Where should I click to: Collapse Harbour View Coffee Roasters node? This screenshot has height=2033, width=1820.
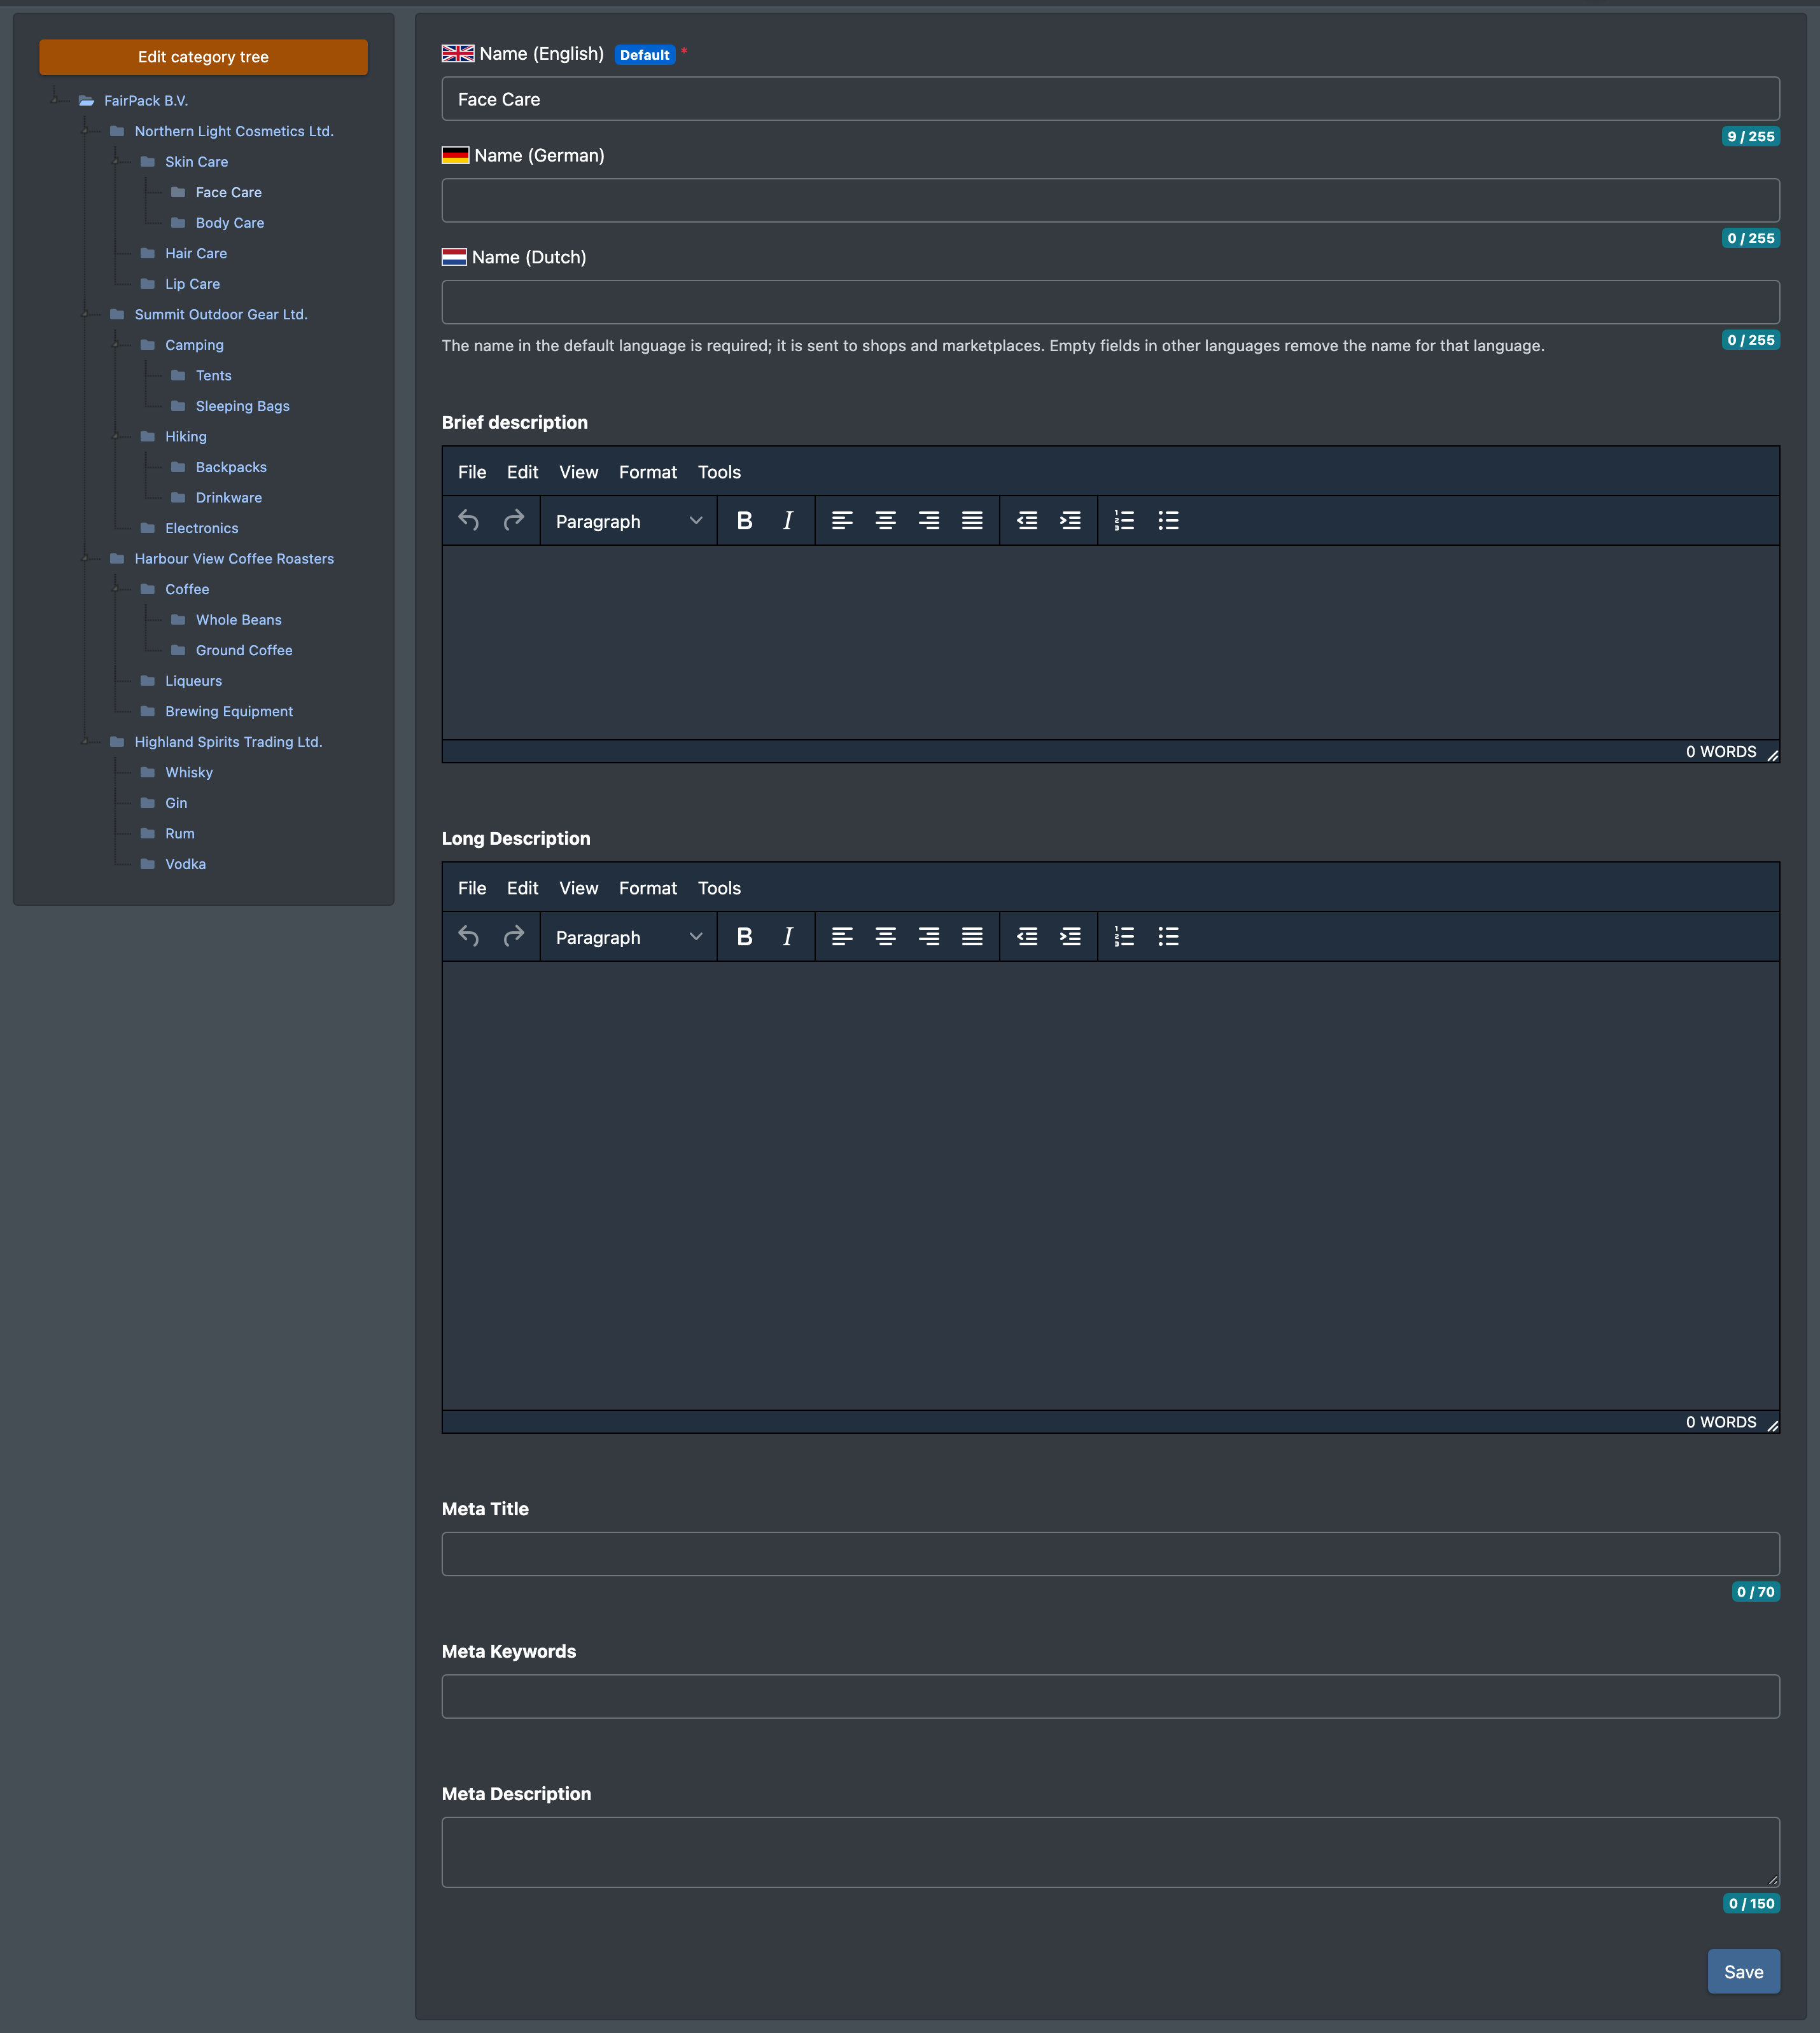[86, 559]
